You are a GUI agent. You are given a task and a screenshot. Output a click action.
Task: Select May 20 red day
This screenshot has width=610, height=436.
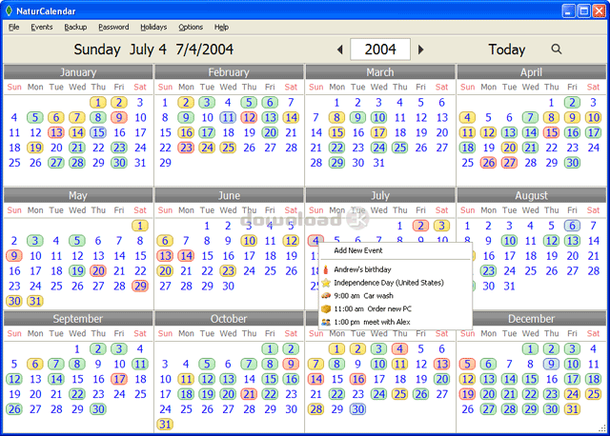[x=98, y=271]
